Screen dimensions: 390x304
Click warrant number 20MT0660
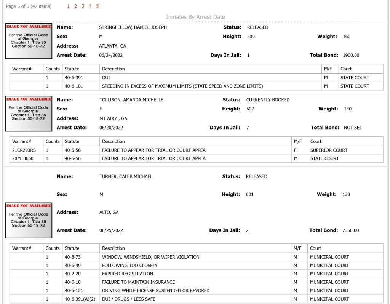[x=22, y=158]
